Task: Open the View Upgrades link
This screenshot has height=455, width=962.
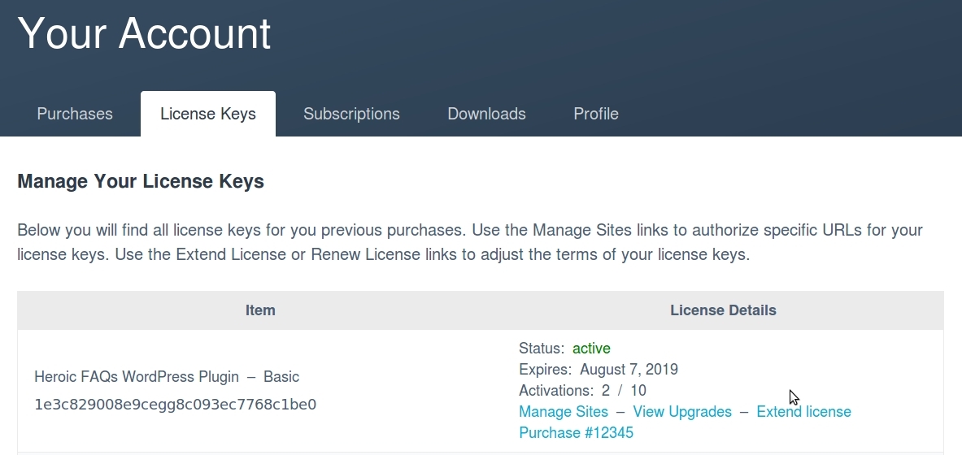Action: coord(682,411)
